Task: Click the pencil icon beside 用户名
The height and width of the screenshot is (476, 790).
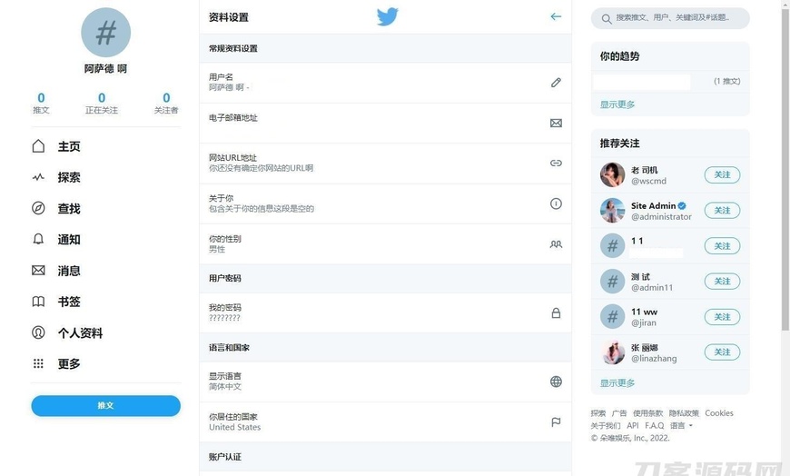Action: coord(556,83)
